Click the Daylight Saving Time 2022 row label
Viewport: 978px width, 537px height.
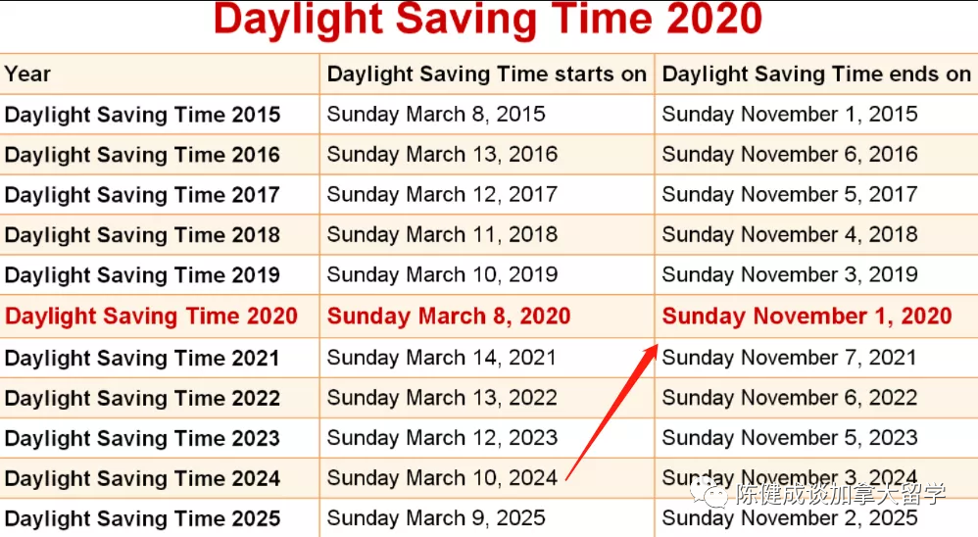tap(142, 399)
